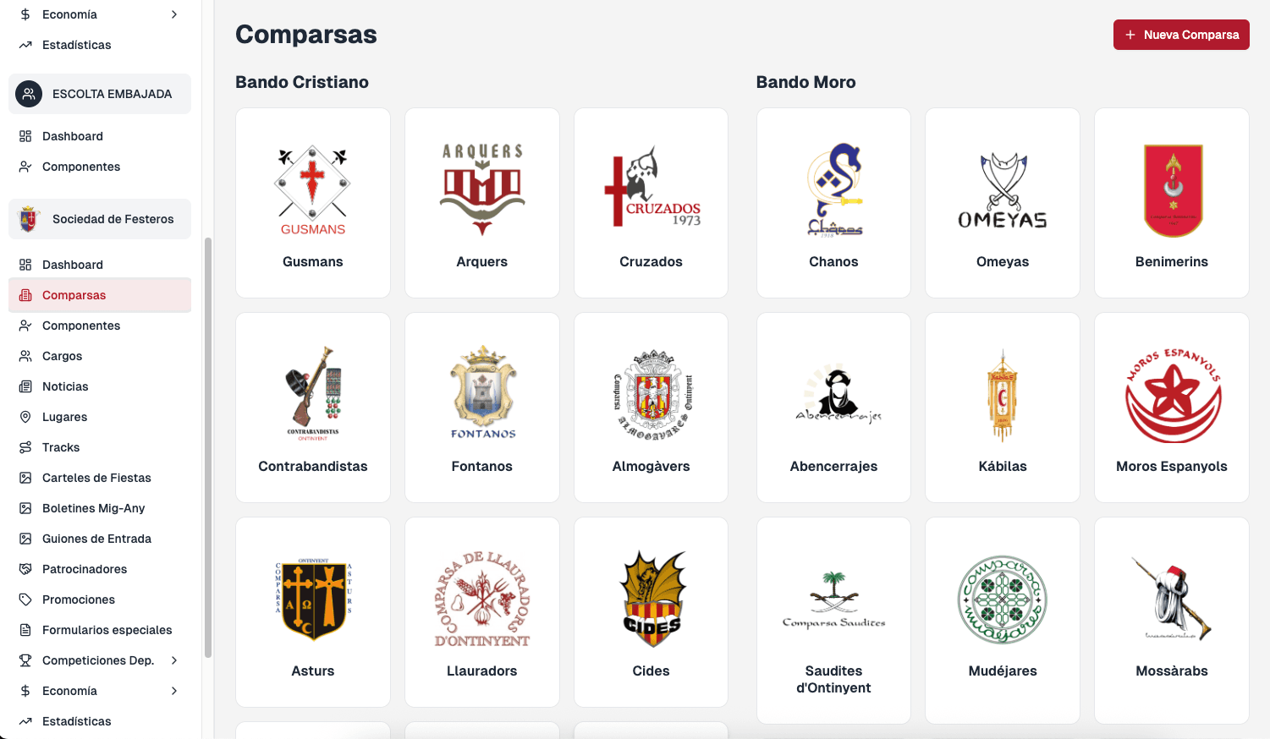Screen dimensions: 1270x739
Task: Click the Tracks route icon
Action: [x=25, y=447]
